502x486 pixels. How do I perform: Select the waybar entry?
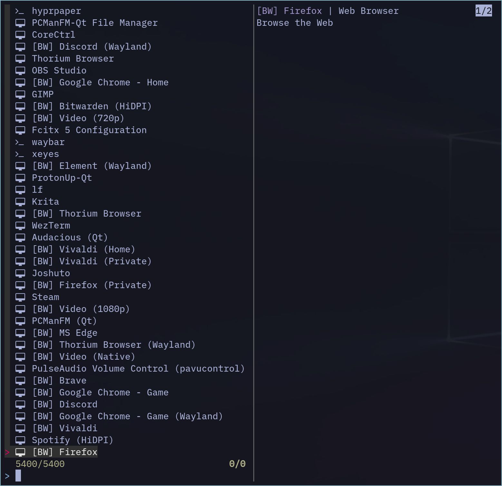[x=48, y=142]
